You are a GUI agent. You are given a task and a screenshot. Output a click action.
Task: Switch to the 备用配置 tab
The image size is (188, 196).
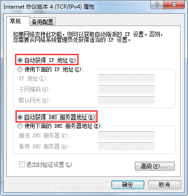click(x=42, y=22)
